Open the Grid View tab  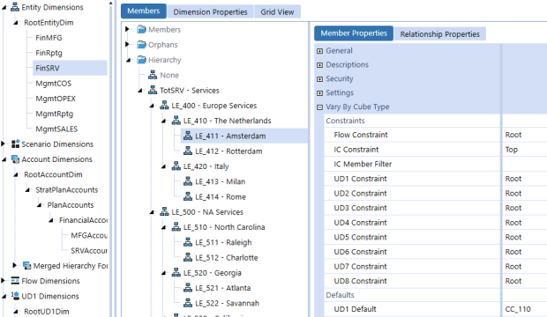coord(277,11)
